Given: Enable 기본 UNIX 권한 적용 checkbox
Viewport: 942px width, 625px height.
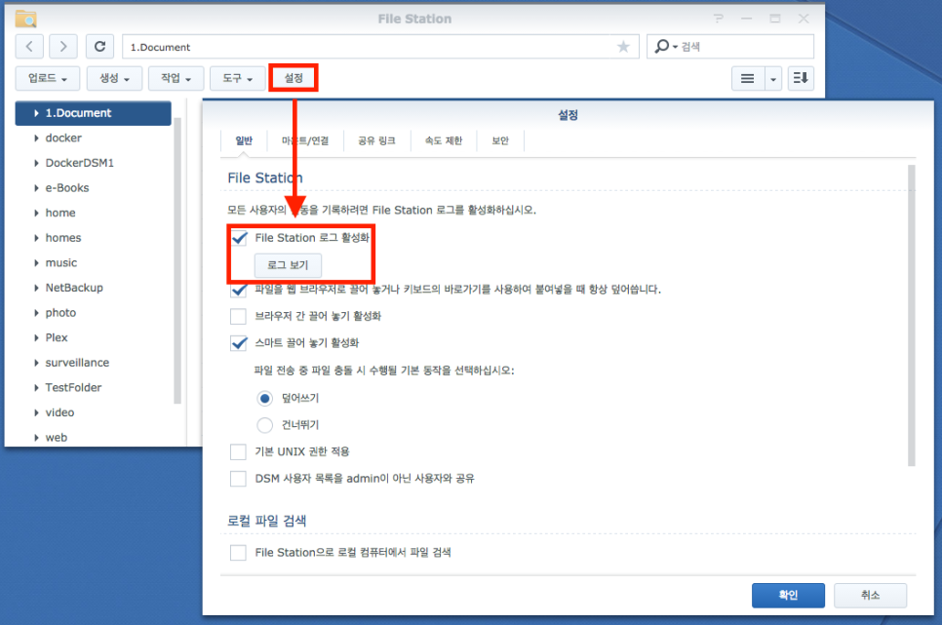Looking at the screenshot, I should click(x=239, y=451).
